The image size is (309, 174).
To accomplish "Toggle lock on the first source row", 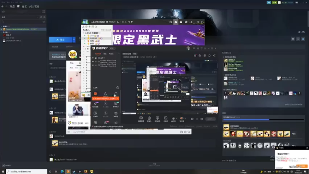I will [x=96, y=58].
